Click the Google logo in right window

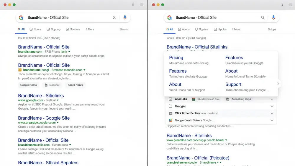170,18
